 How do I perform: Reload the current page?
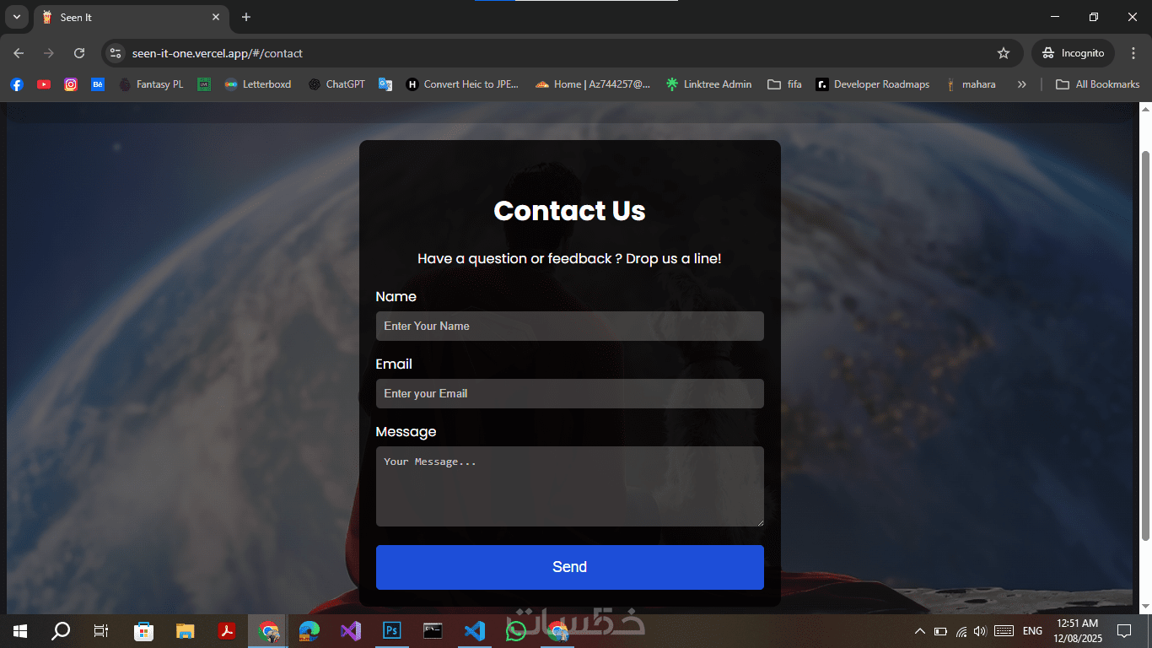pyautogui.click(x=79, y=53)
